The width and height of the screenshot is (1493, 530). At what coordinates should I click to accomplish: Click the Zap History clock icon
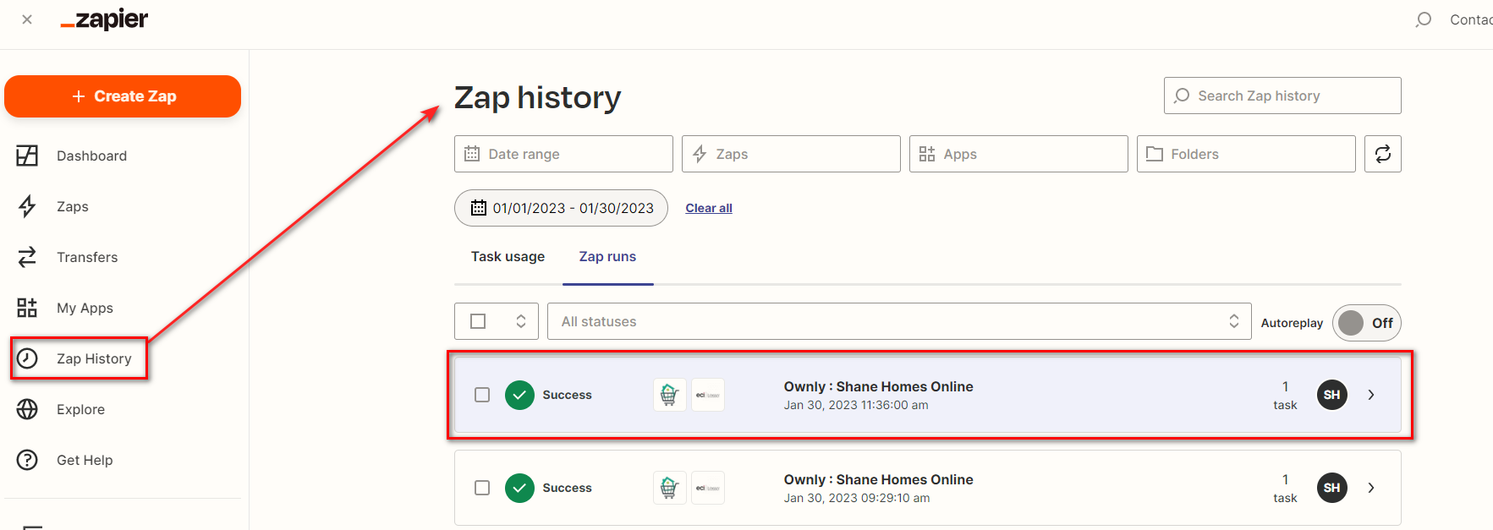coord(27,358)
